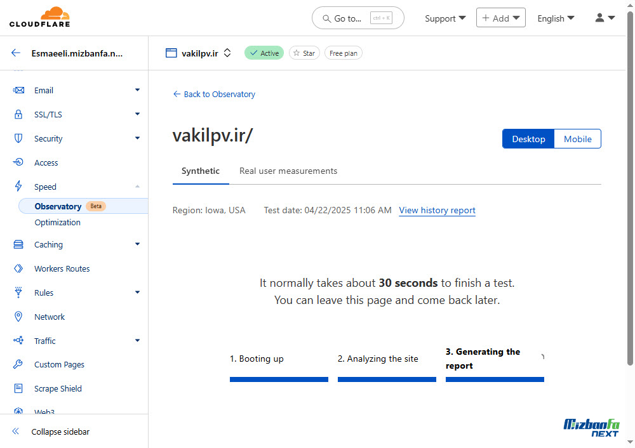This screenshot has height=448, width=635.
Task: Click the Custom Pages wrench icon
Action: pyautogui.click(x=18, y=364)
